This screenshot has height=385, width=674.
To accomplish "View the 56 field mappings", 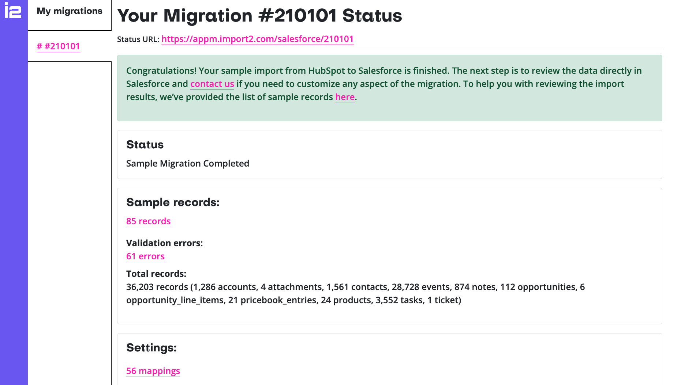I will [153, 371].
